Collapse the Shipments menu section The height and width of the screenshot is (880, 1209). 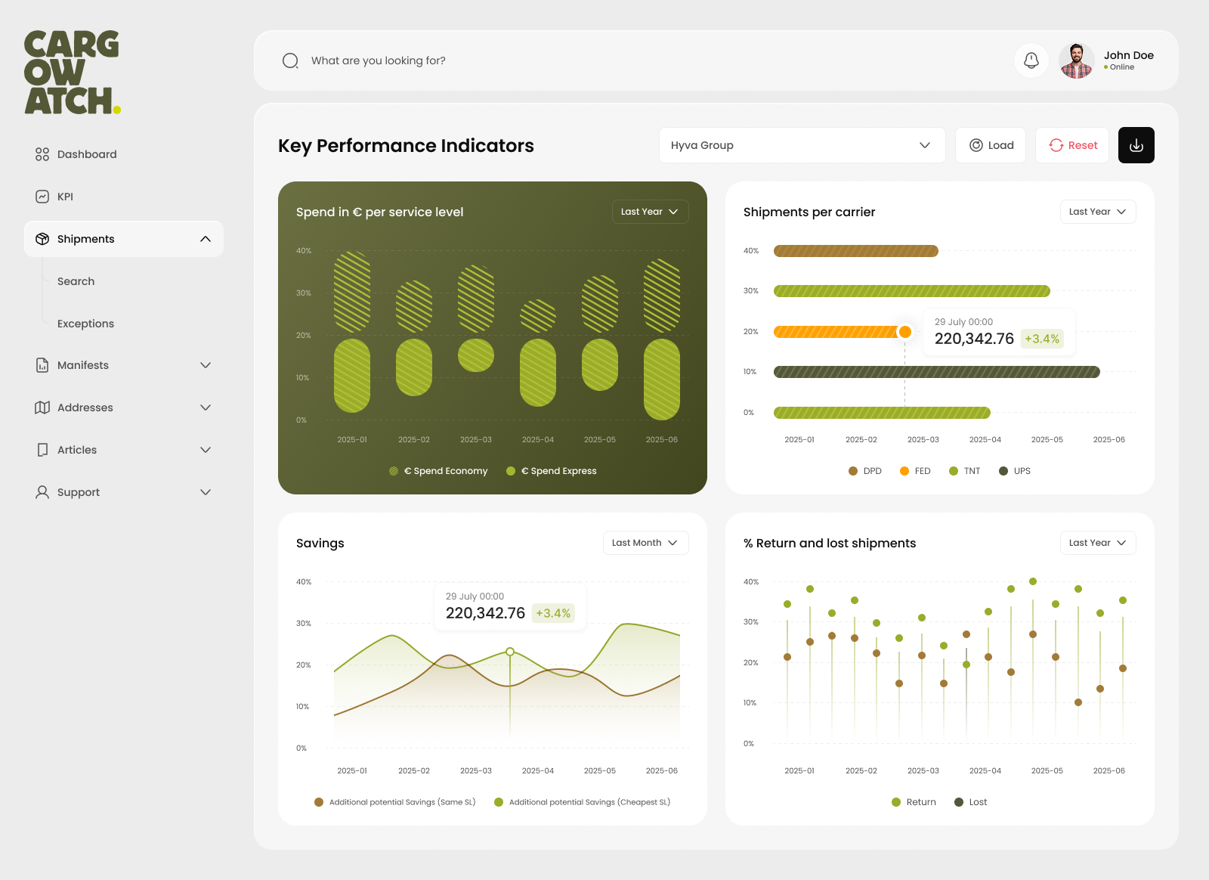[x=205, y=238]
